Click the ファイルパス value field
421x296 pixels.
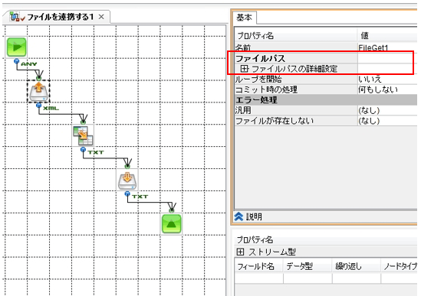386,58
